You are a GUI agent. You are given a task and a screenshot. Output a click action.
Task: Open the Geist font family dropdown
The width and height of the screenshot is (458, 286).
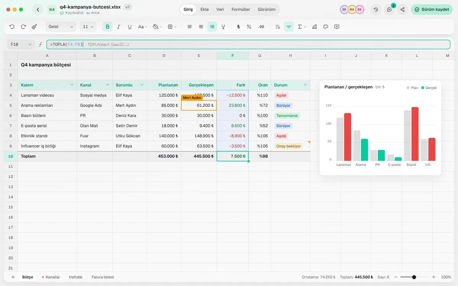point(61,27)
